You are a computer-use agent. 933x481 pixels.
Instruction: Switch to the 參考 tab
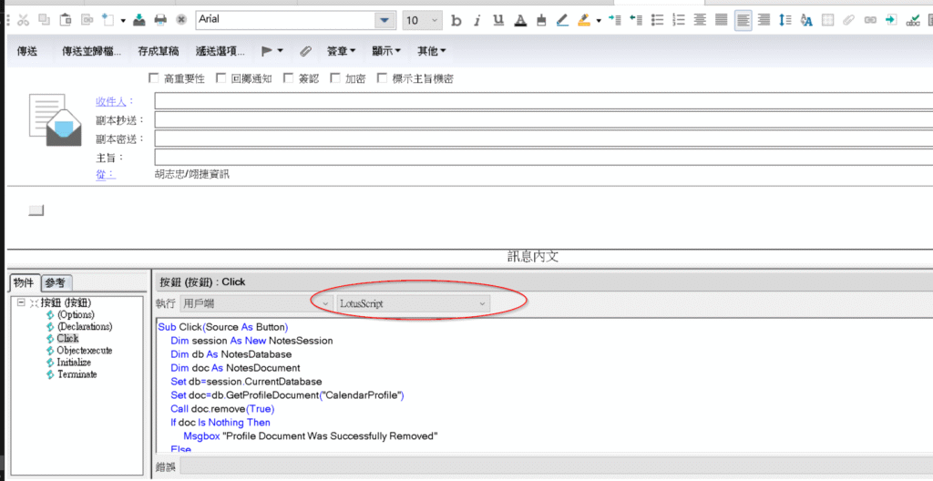(x=56, y=283)
